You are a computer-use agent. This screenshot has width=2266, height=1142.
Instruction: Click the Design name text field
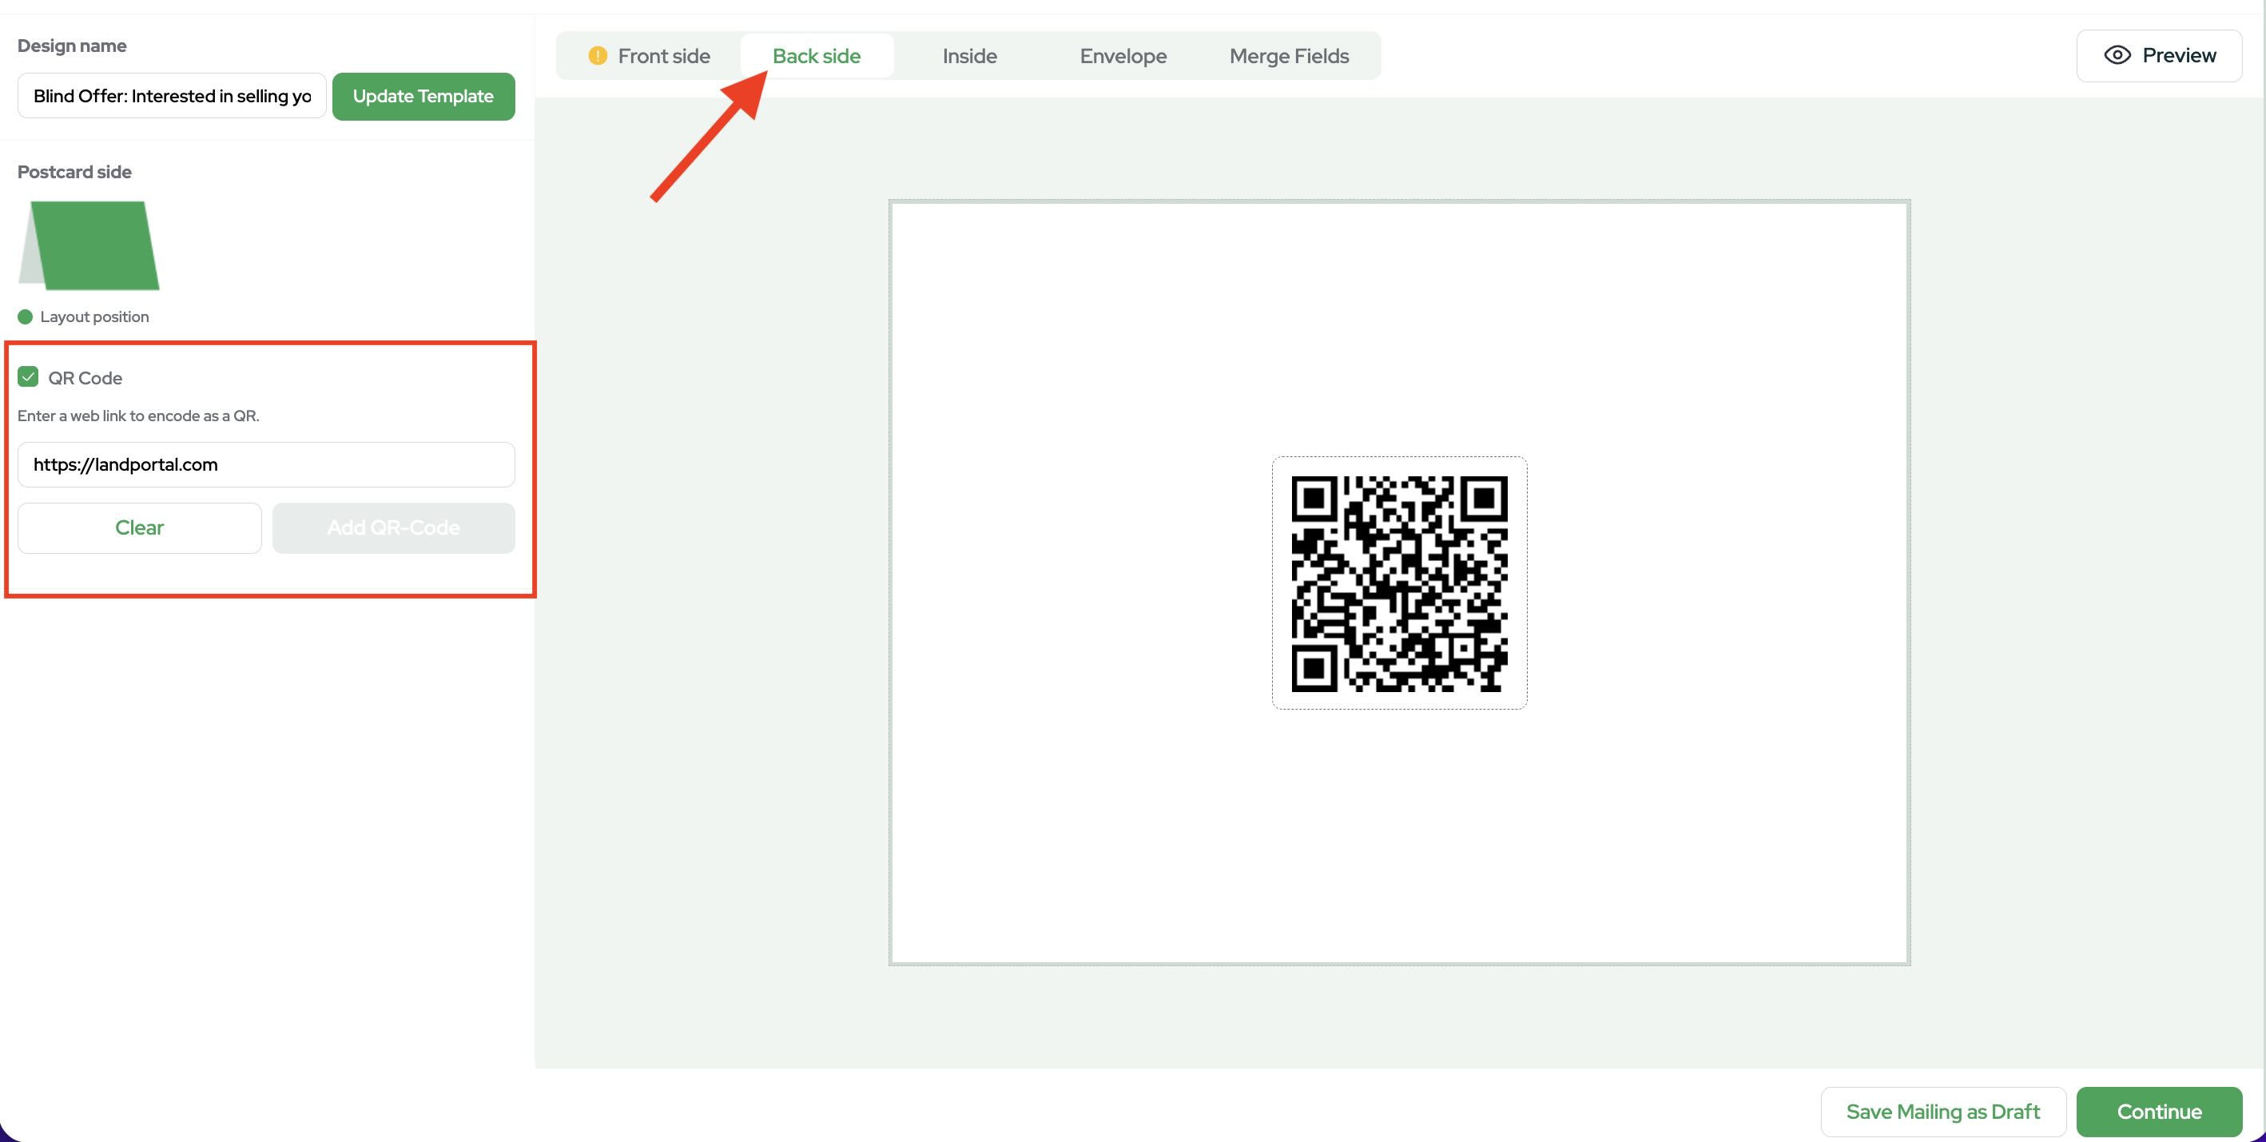[x=172, y=96]
